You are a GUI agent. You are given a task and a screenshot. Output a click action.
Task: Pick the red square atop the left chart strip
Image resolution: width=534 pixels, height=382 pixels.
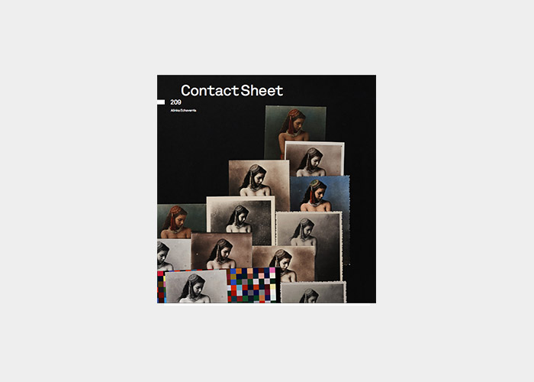[160, 274]
